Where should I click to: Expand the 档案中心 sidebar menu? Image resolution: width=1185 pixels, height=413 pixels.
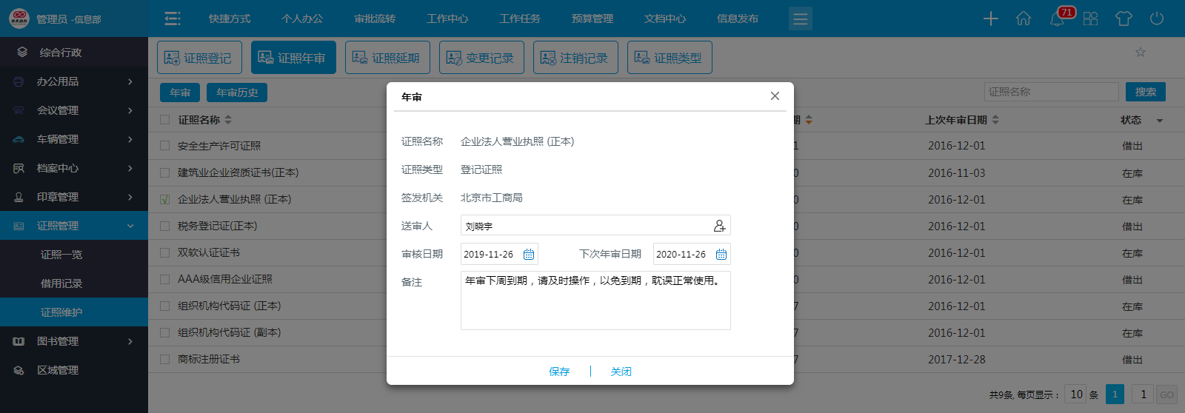130,168
